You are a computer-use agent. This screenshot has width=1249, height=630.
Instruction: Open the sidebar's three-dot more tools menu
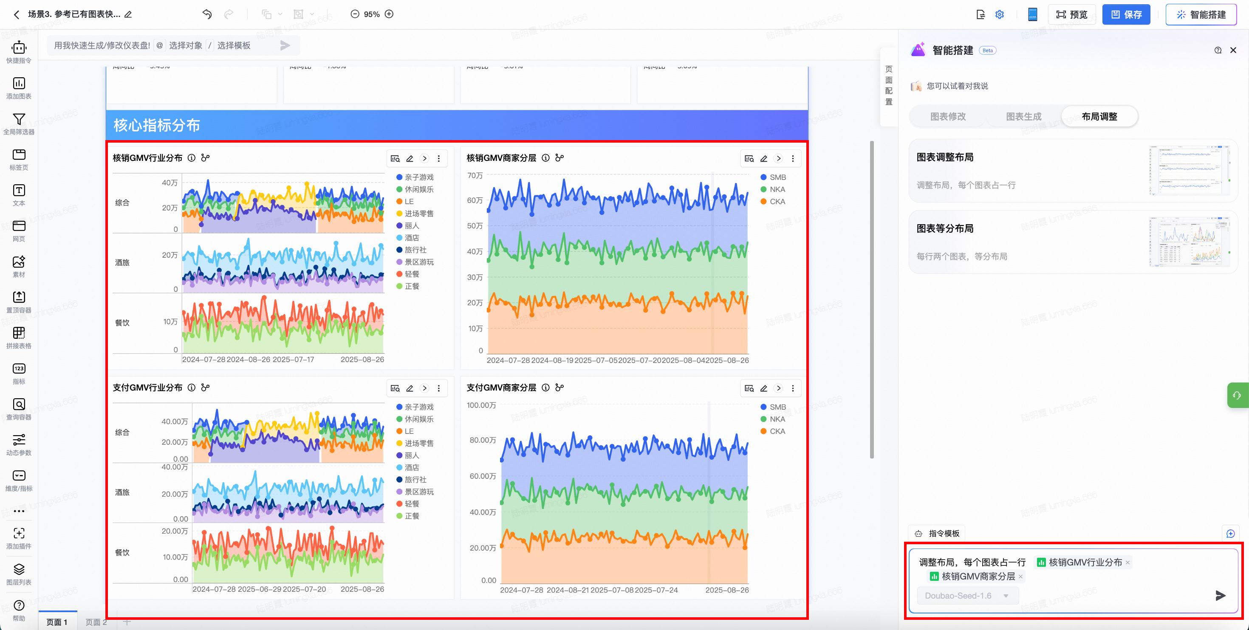pos(18,511)
